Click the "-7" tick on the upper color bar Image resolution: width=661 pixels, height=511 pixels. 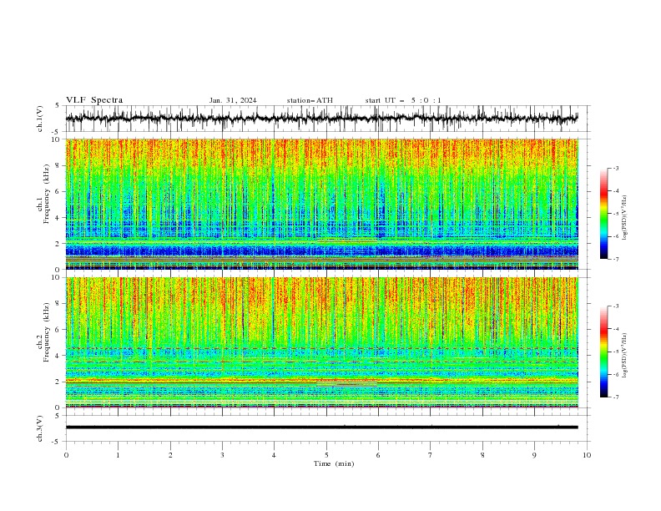(616, 259)
